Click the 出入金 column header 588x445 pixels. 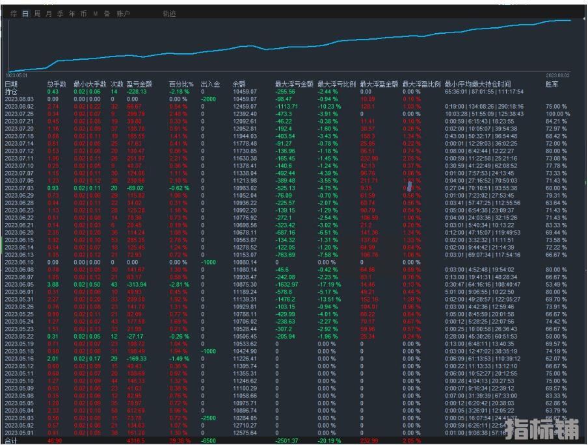tap(210, 84)
